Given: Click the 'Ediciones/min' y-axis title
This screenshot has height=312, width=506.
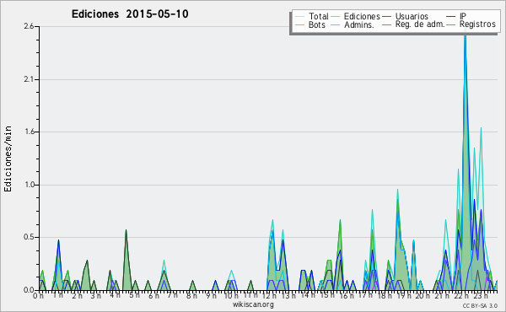Looking at the screenshot, I should pos(8,159).
